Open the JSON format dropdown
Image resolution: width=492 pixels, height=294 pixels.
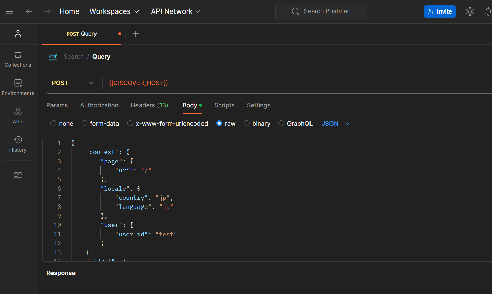(x=335, y=124)
